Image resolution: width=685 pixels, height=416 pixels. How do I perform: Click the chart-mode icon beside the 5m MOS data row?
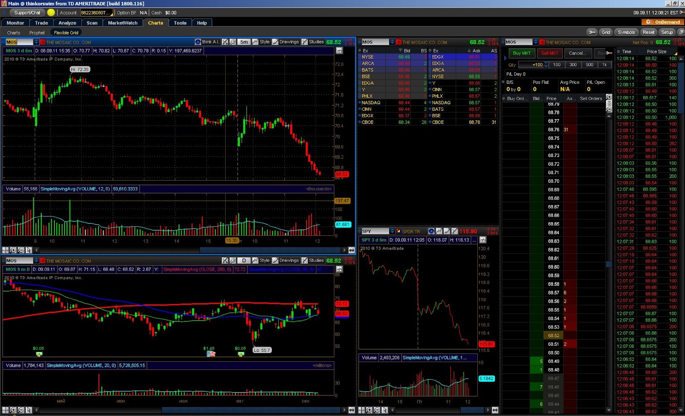[339, 51]
